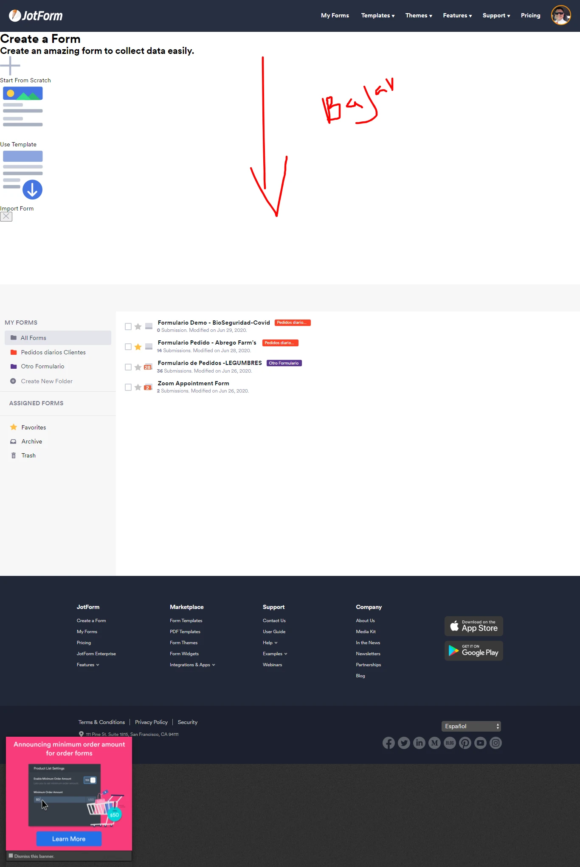Open Favorites in sidebar
This screenshot has height=867, width=580.
click(34, 427)
